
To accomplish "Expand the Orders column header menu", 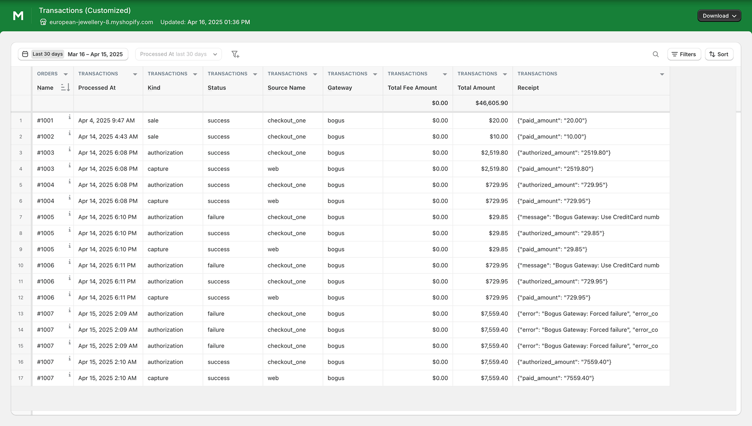I will 66,74.
